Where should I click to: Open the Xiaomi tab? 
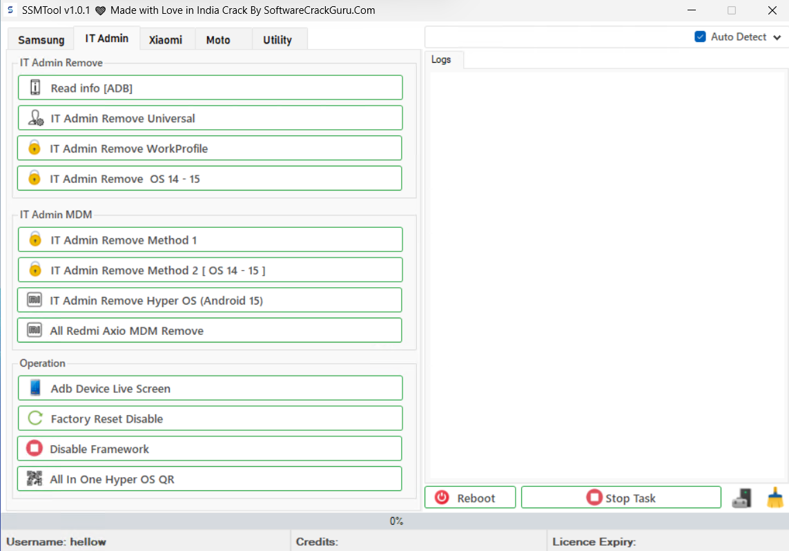166,40
